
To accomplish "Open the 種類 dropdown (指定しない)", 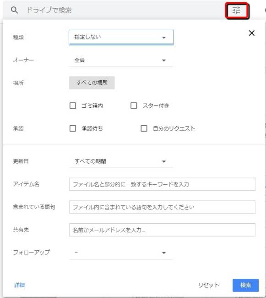I will tap(121, 37).
